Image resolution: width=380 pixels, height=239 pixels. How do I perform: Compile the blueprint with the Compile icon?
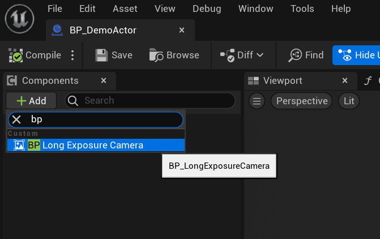click(16, 56)
